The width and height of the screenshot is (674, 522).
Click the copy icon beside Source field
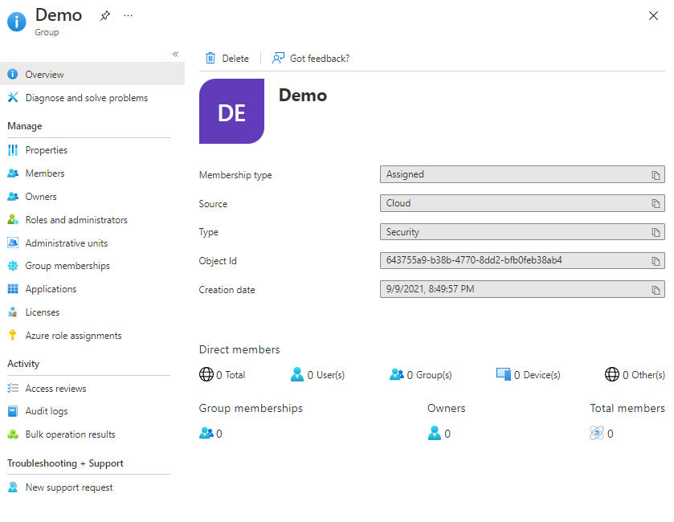click(656, 204)
